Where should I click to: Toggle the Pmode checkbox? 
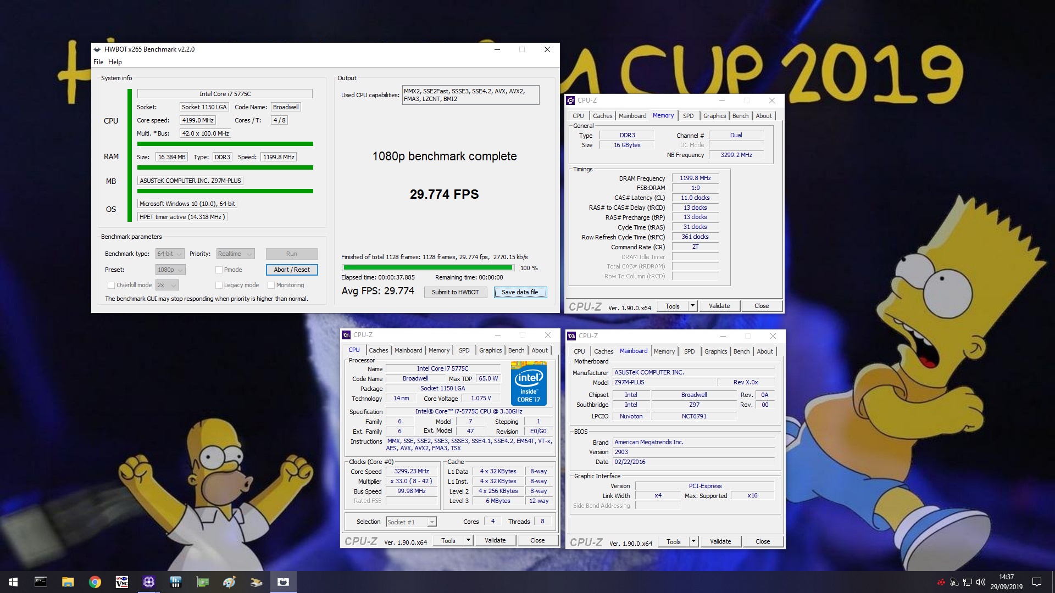point(219,270)
